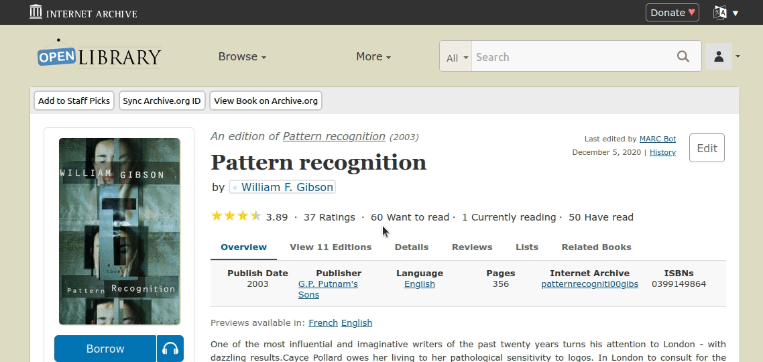Click Sync Archive.org ID button
The height and width of the screenshot is (362, 763).
click(x=162, y=101)
